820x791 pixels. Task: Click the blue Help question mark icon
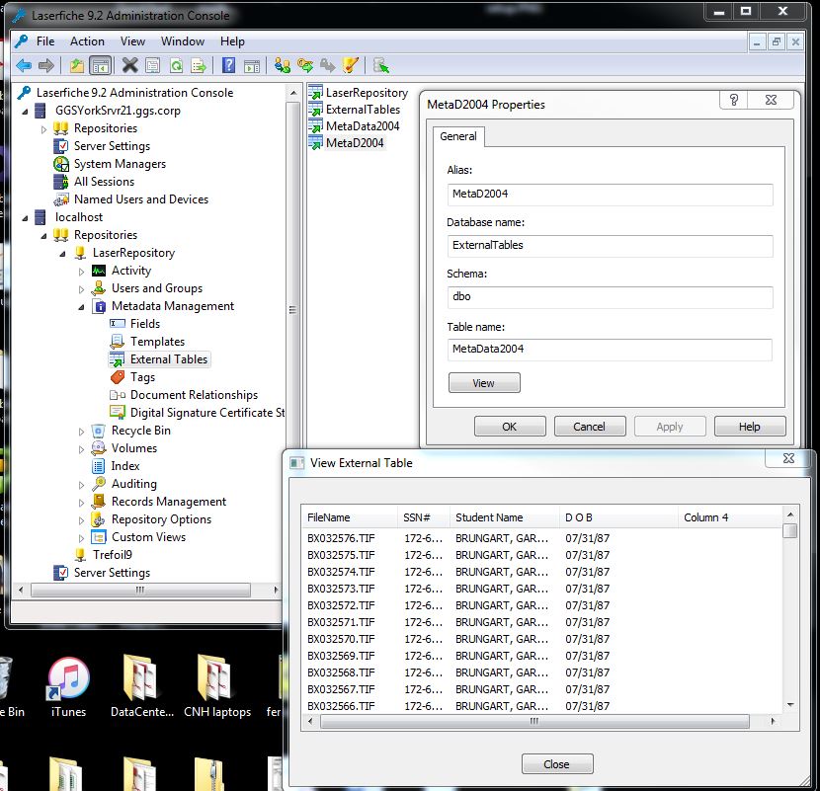(x=228, y=66)
